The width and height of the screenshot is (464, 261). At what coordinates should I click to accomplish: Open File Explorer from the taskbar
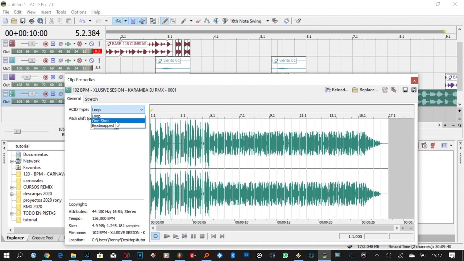[73, 256]
